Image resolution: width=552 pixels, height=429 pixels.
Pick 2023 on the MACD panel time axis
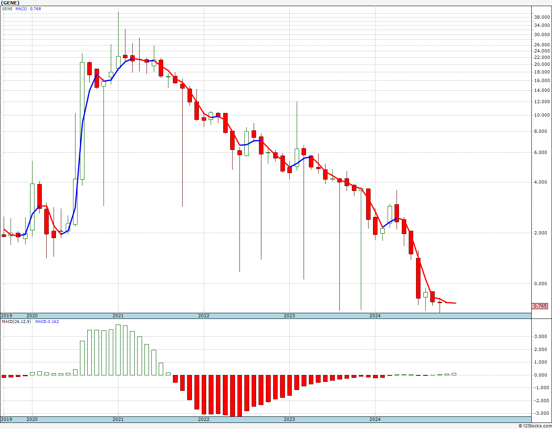(x=289, y=419)
